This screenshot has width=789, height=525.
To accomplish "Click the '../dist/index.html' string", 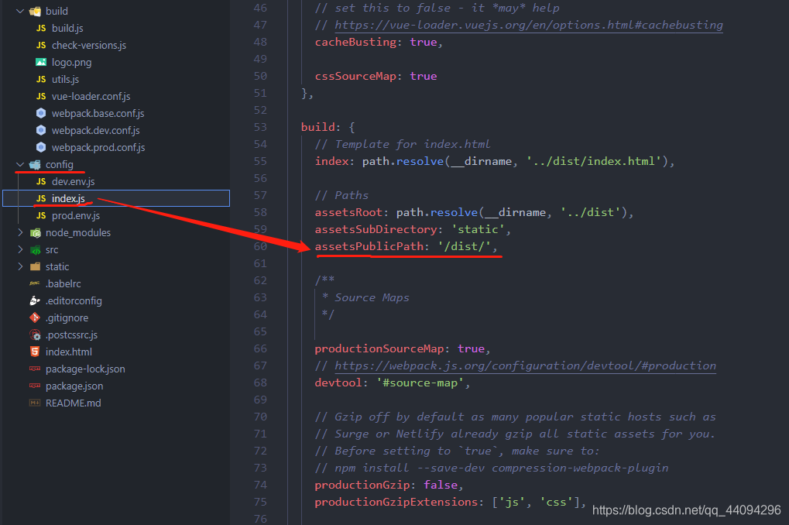I will (x=593, y=161).
